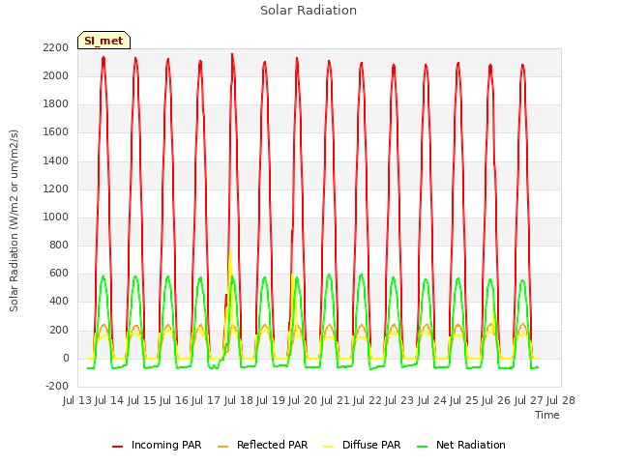This screenshot has width=619, height=464.
Task: Click the 1000 y-axis tick label
Action: (x=56, y=217)
